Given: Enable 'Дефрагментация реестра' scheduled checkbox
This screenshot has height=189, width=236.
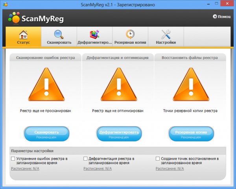Looking at the screenshot, I should 85,159.
